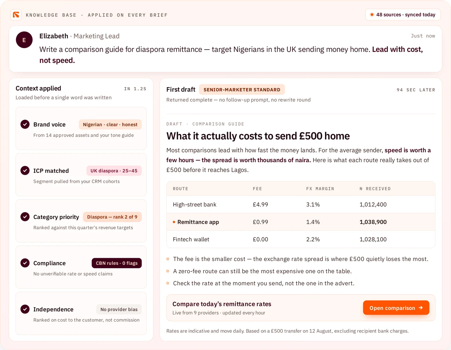
Task: Click the Compliance card title
Action: pos(50,263)
